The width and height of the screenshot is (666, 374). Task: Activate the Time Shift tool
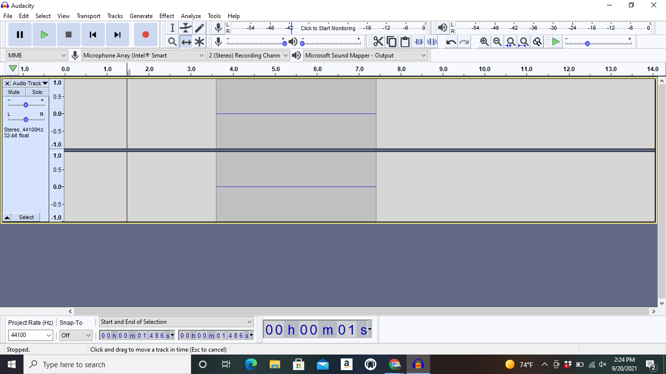pyautogui.click(x=186, y=41)
